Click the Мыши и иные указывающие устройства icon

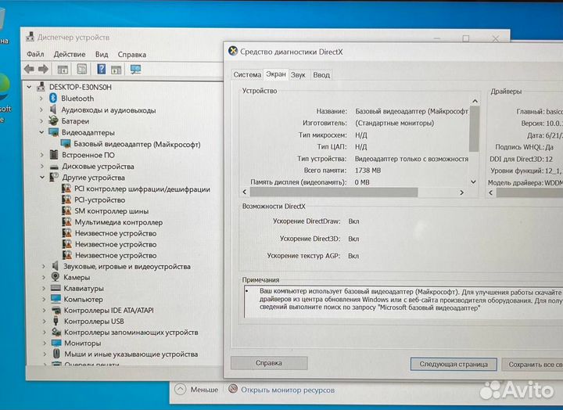56,354
